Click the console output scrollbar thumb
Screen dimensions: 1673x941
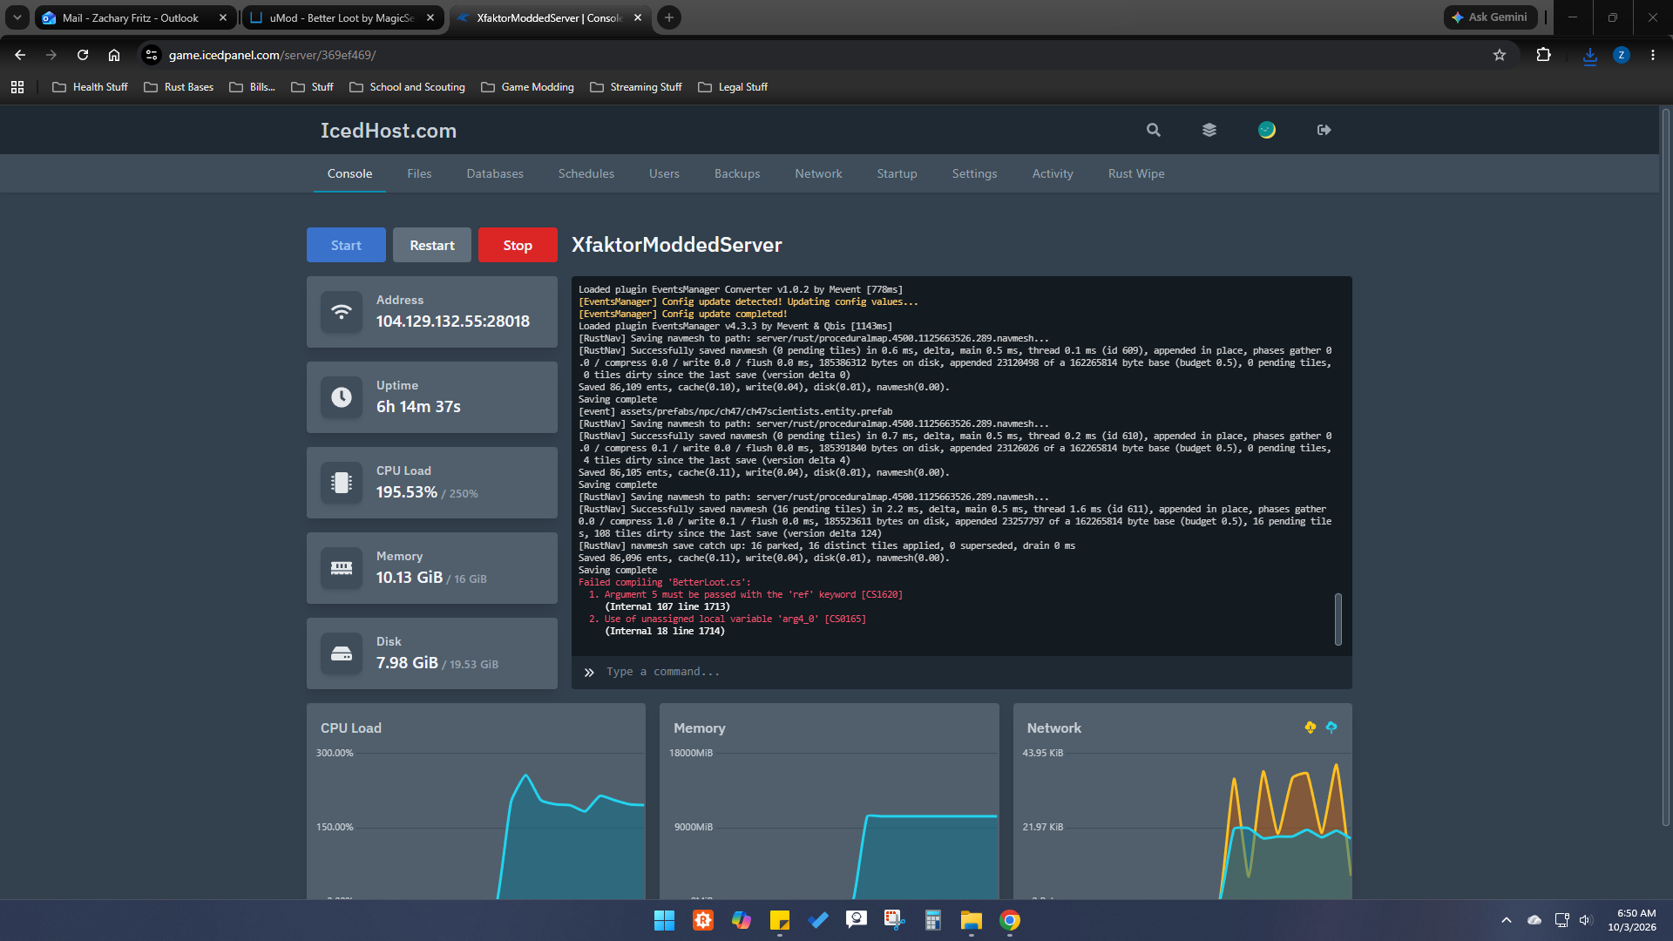point(1338,619)
